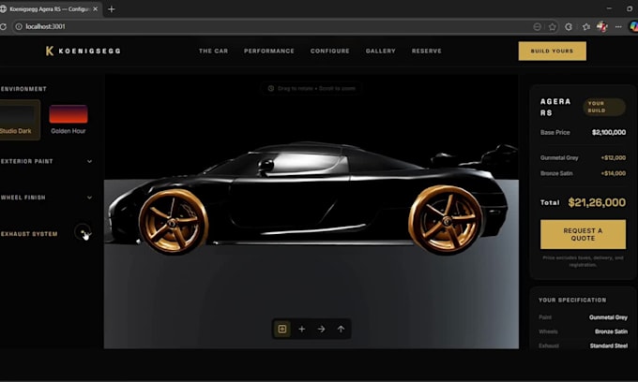Select the Golden Hour environment
This screenshot has width=638, height=382.
[x=68, y=120]
